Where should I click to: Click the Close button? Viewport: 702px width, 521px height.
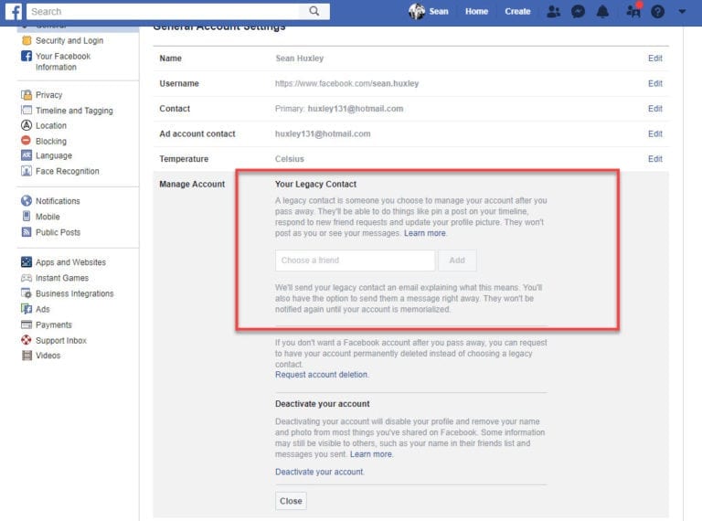[x=291, y=501]
